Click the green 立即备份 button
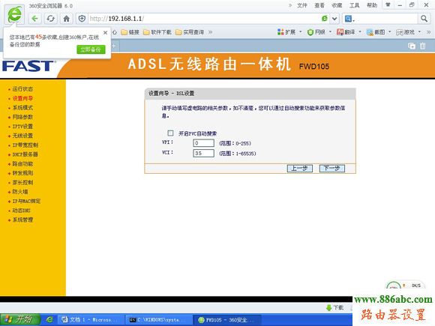This screenshot has width=435, height=326. (x=91, y=49)
